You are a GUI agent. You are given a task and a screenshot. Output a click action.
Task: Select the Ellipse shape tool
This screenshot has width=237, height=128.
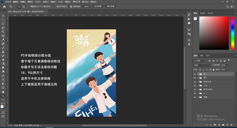[x=3, y=88]
